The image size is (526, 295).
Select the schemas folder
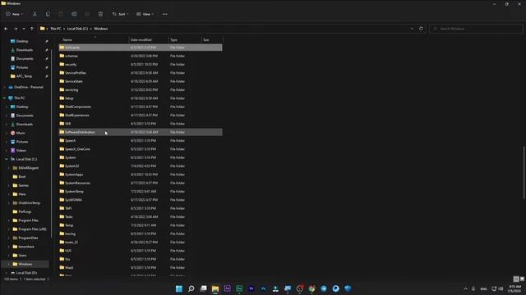point(141,56)
